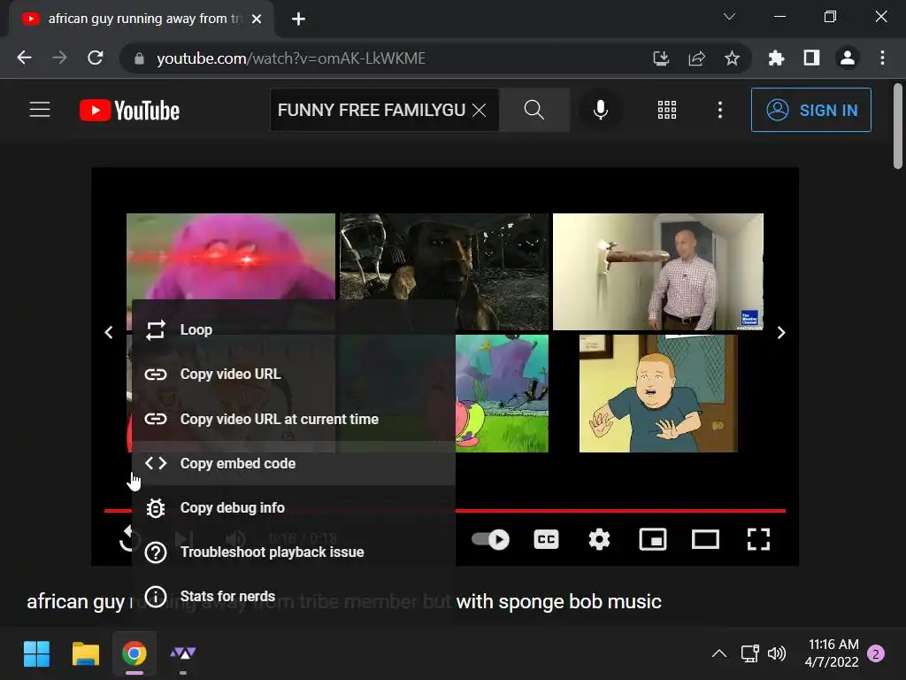Image resolution: width=906 pixels, height=680 pixels.
Task: Bookmark this tab with the star
Action: click(x=732, y=58)
